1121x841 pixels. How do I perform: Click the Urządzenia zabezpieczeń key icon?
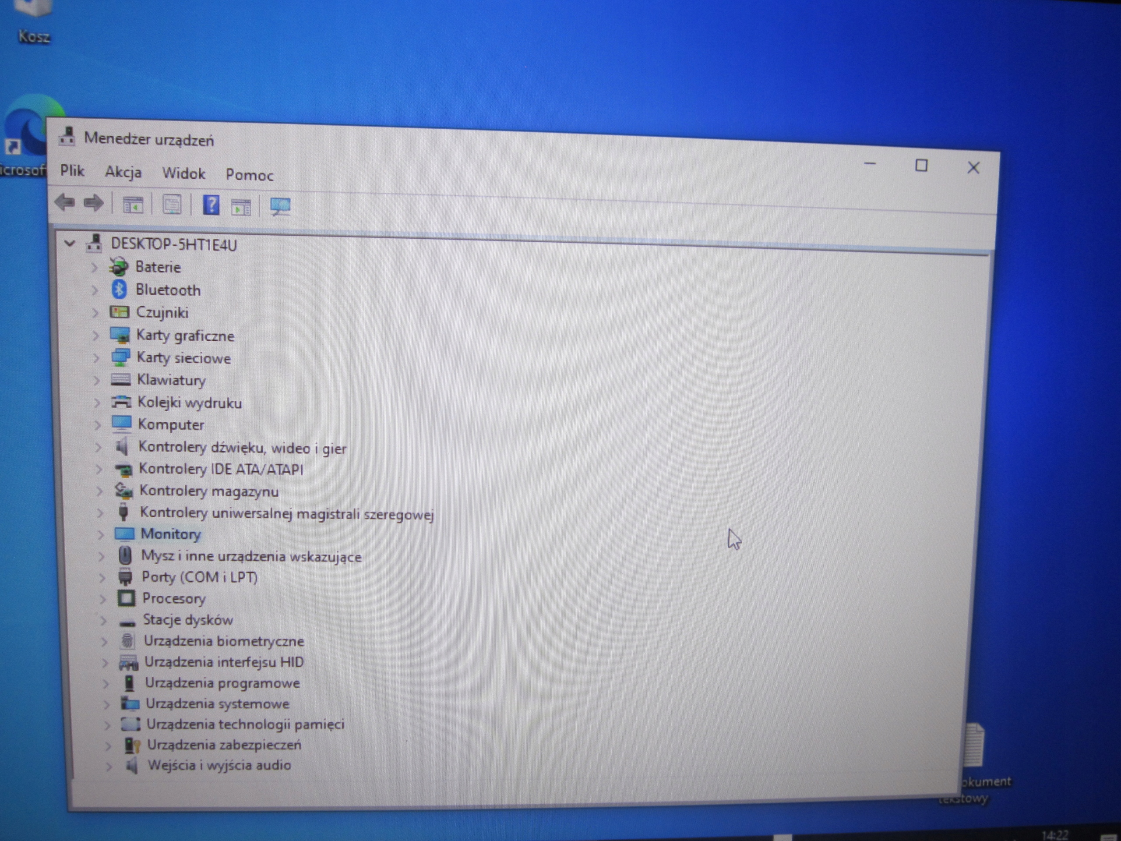pyautogui.click(x=132, y=745)
